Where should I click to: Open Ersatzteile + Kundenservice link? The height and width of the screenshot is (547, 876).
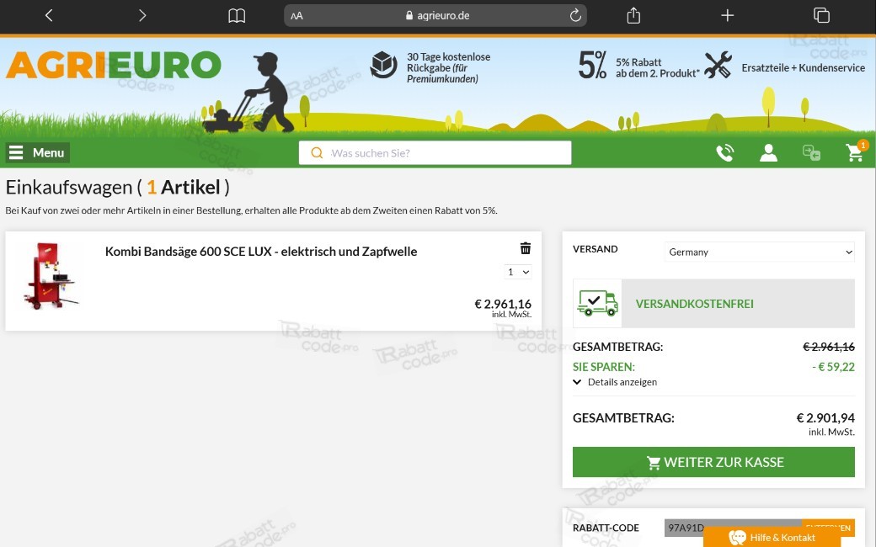point(803,67)
